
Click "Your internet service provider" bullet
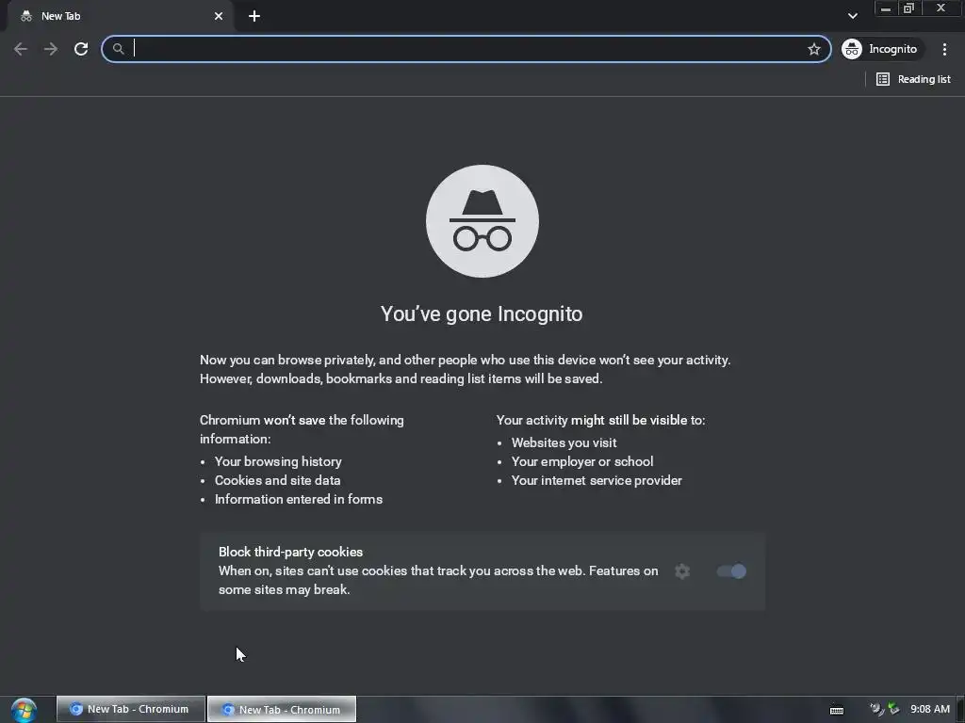click(597, 480)
